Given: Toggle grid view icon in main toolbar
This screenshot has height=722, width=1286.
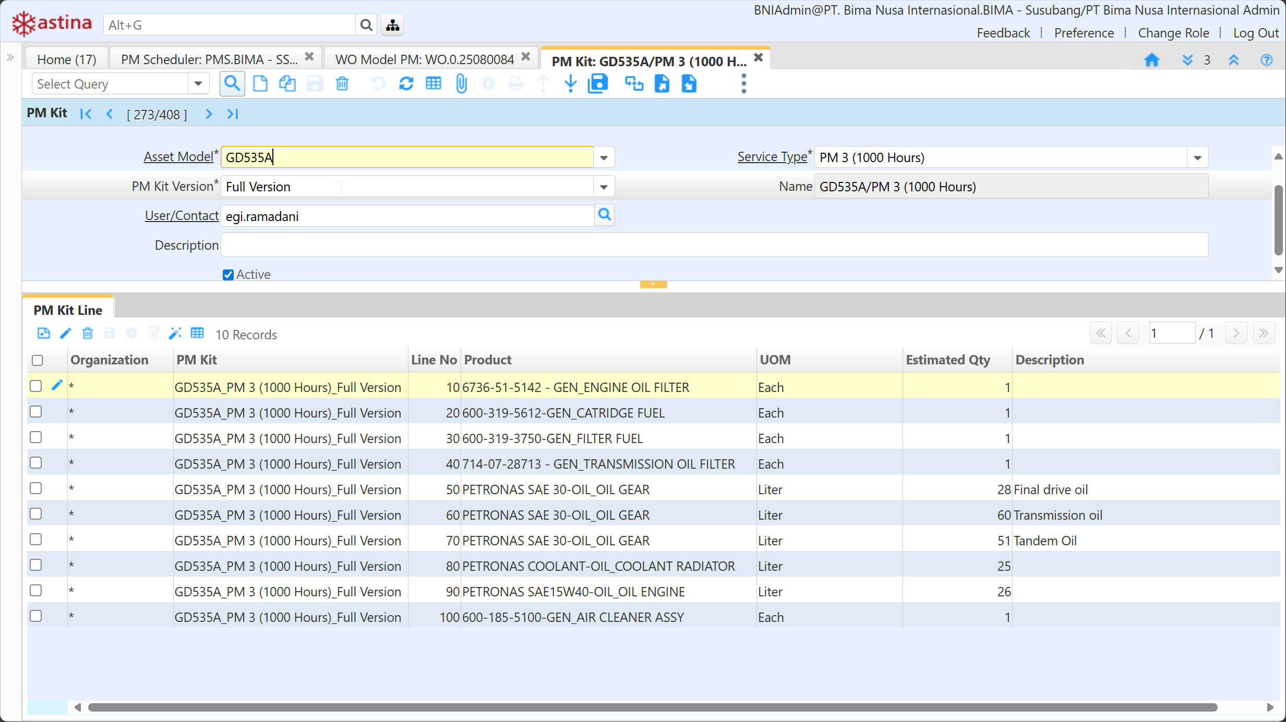Looking at the screenshot, I should pos(434,84).
